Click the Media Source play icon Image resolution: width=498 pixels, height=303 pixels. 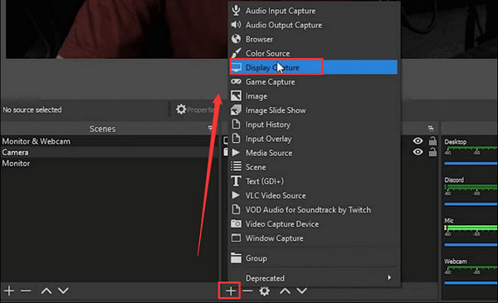coord(236,153)
